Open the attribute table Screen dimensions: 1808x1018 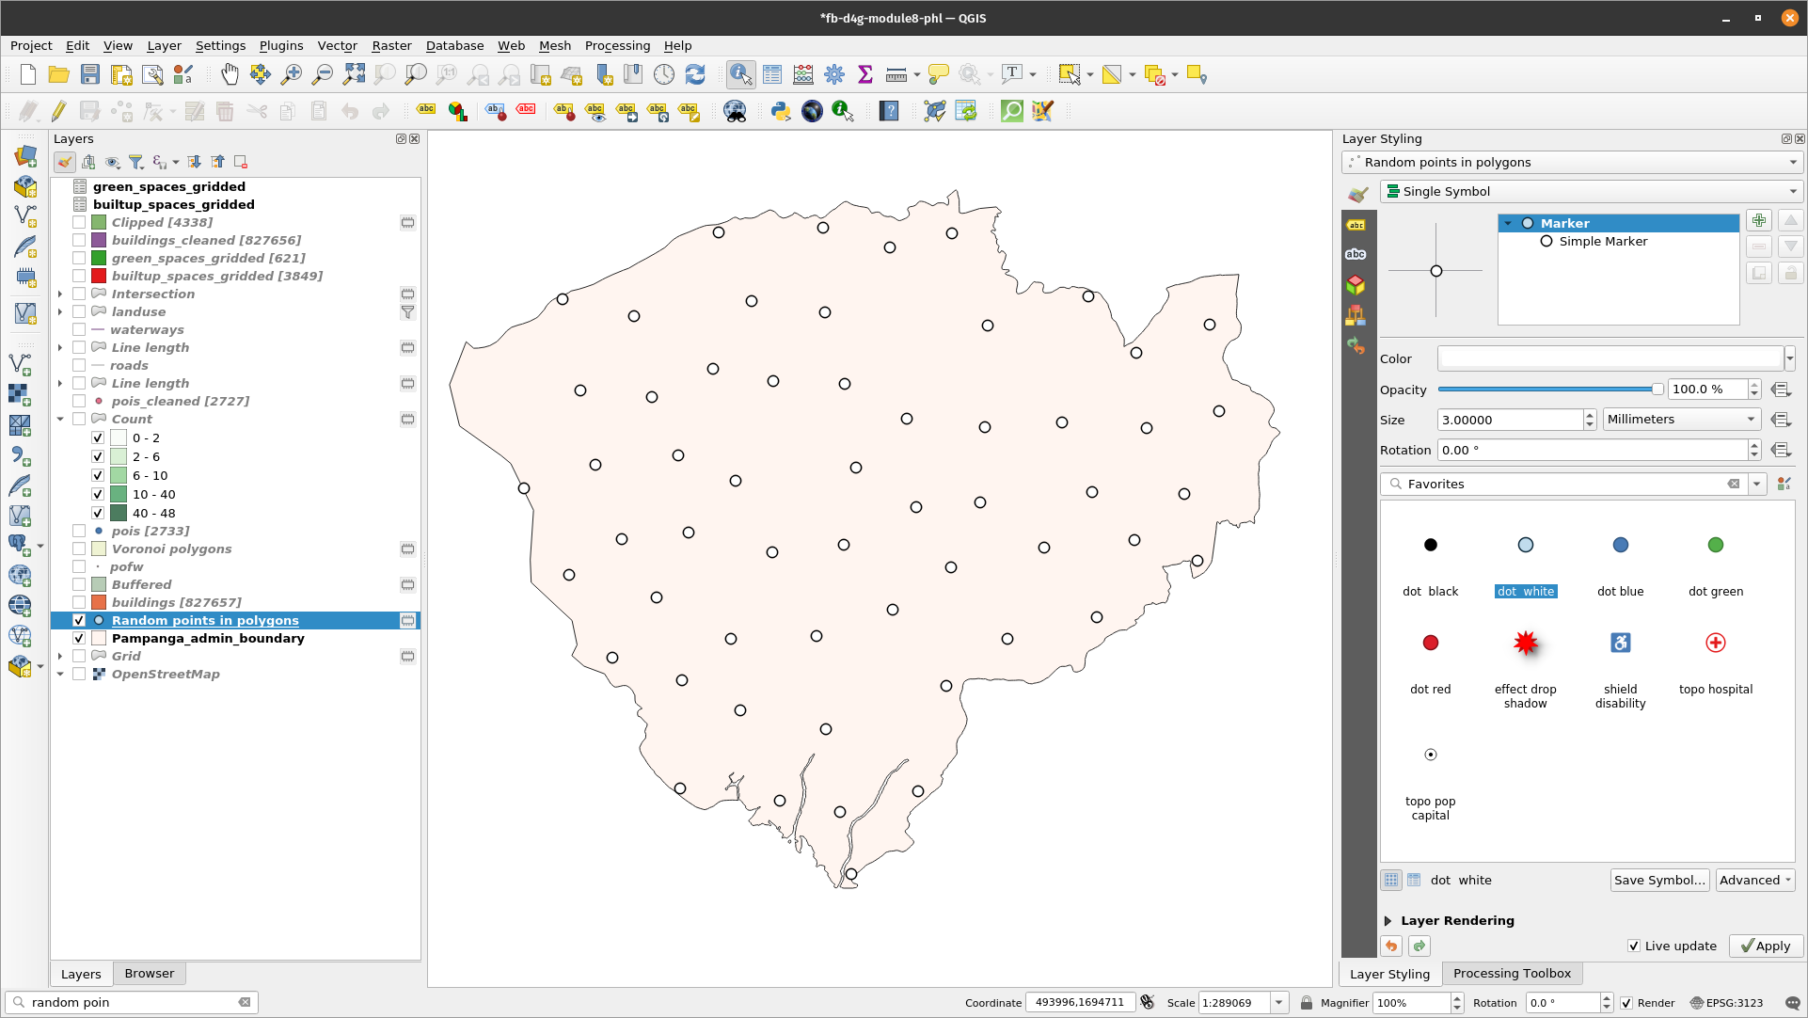pos(771,74)
